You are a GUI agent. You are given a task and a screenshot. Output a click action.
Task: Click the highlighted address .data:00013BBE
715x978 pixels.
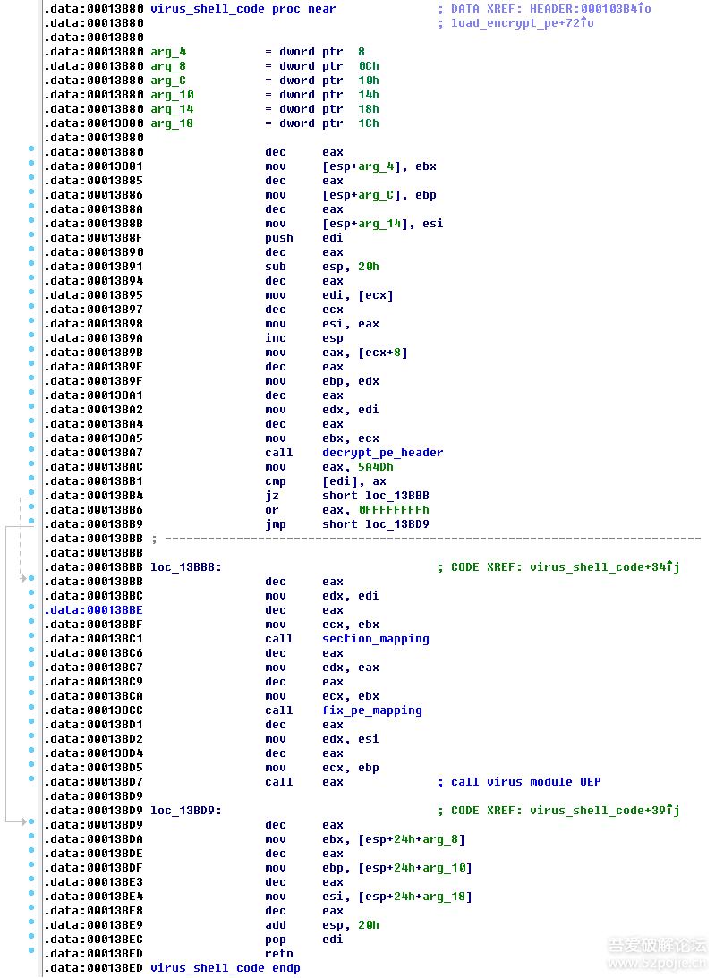[x=94, y=610]
